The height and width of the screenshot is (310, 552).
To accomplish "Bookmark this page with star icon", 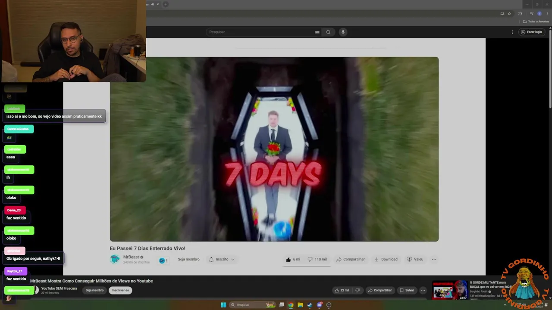I will [x=509, y=13].
